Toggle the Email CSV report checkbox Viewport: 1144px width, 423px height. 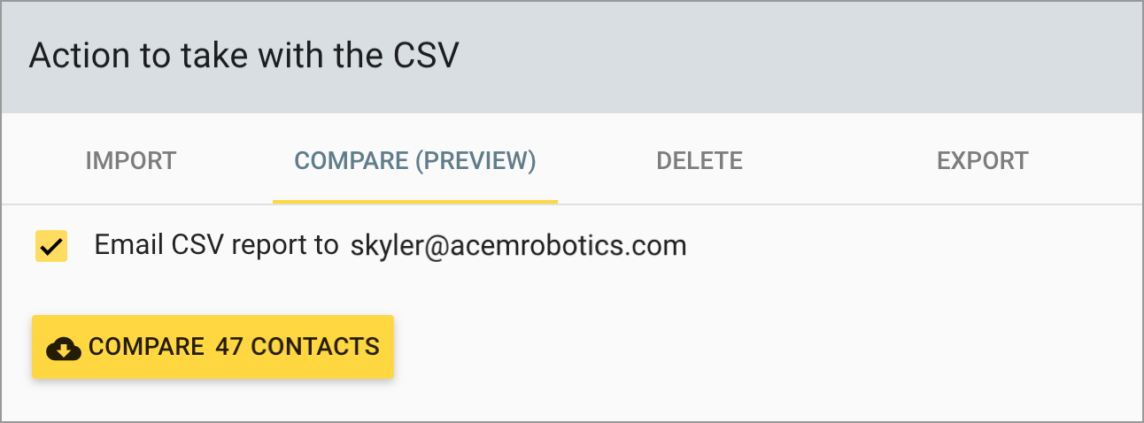(x=51, y=246)
